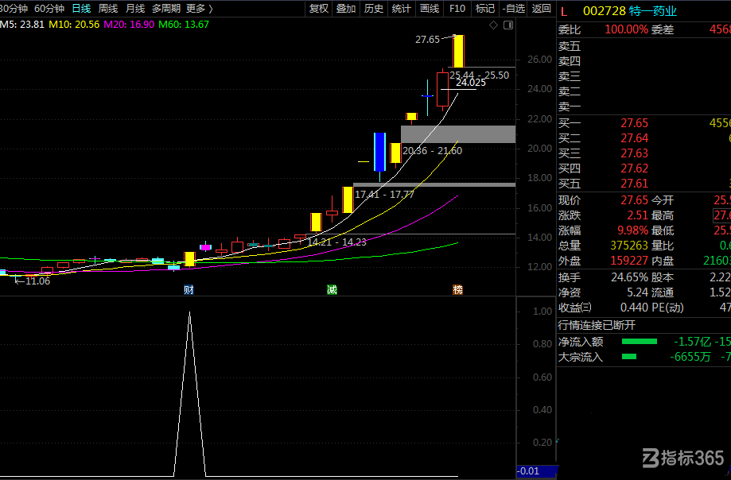Remove from watchlist via -自选
The height and width of the screenshot is (480, 731).
514,9
